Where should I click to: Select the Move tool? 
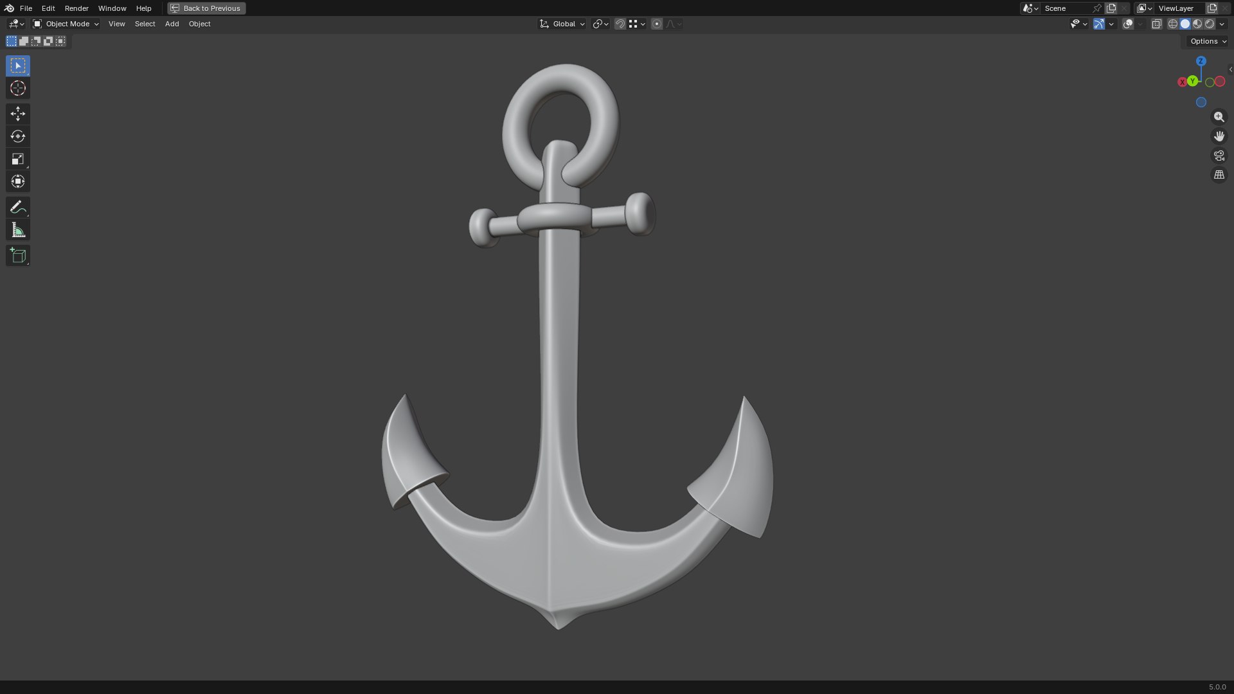18,114
